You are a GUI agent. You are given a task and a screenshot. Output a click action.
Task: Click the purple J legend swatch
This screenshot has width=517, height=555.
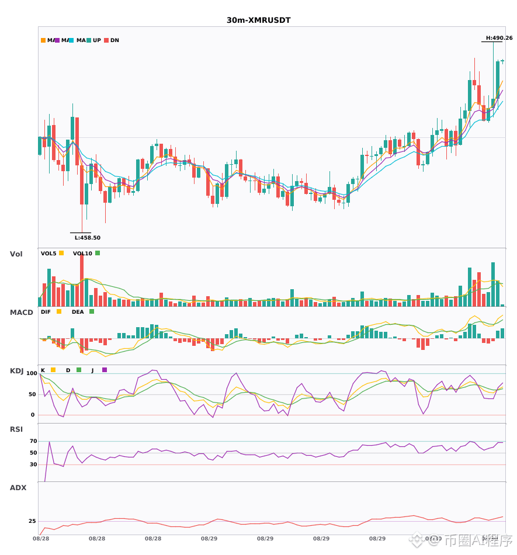point(105,370)
